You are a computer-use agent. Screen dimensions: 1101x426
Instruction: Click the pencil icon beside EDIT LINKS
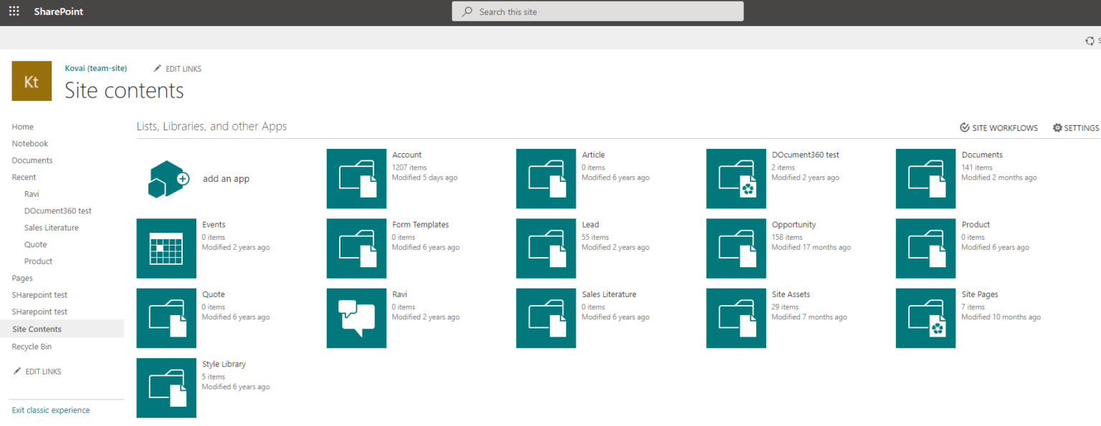[x=158, y=68]
